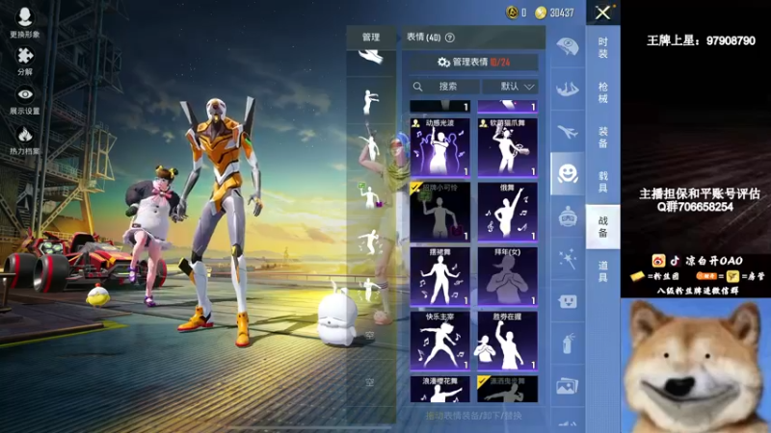The image size is (771, 433).
Task: Open the parachute category icon
Action: click(568, 46)
